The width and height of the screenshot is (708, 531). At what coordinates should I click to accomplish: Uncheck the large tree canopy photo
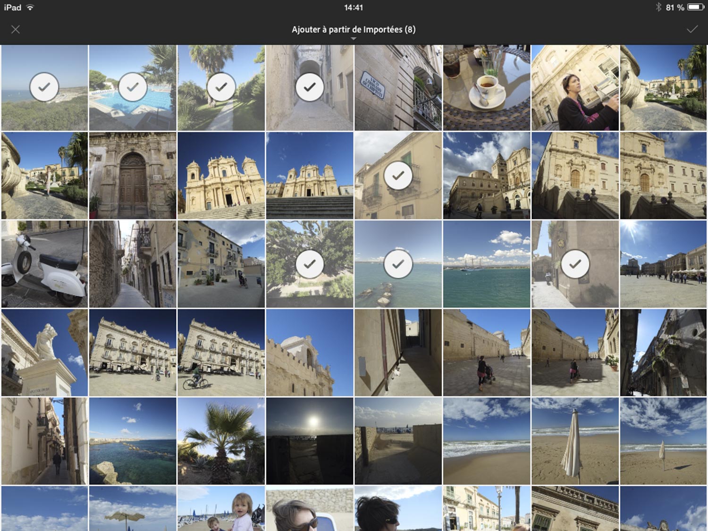(310, 264)
